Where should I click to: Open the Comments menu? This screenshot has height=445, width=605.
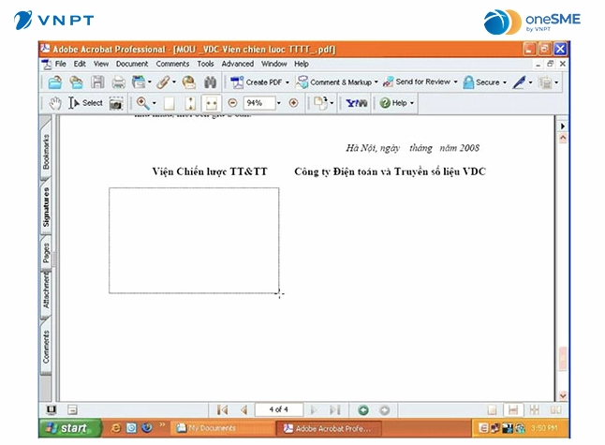[x=172, y=64]
